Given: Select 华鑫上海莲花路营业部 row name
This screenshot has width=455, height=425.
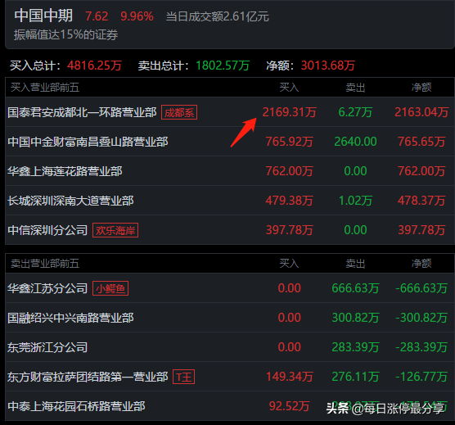Looking at the screenshot, I should [x=65, y=171].
